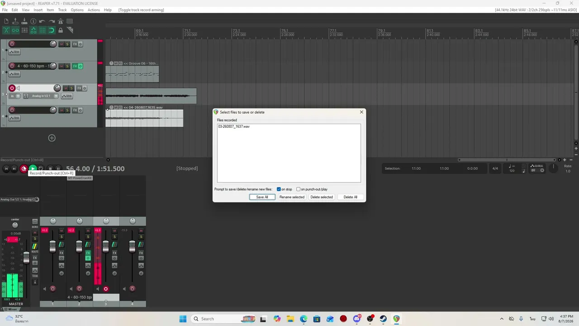Toggle grid lines toolbar icon
Screen dimensions: 579x326
[43, 30]
